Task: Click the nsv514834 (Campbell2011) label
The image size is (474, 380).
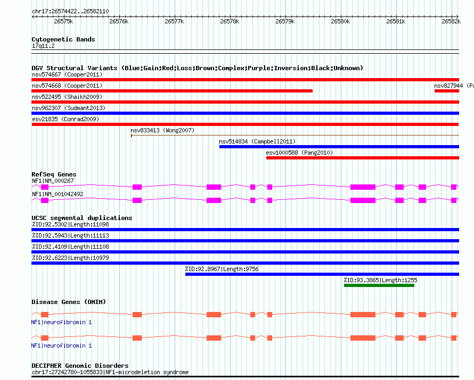Action: 257,141
